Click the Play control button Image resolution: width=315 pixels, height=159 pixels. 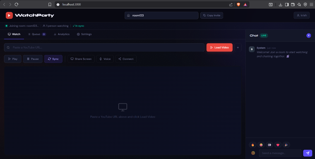pos(13,59)
